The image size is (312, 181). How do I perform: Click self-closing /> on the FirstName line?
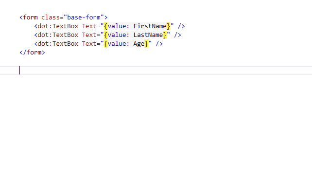coord(181,26)
